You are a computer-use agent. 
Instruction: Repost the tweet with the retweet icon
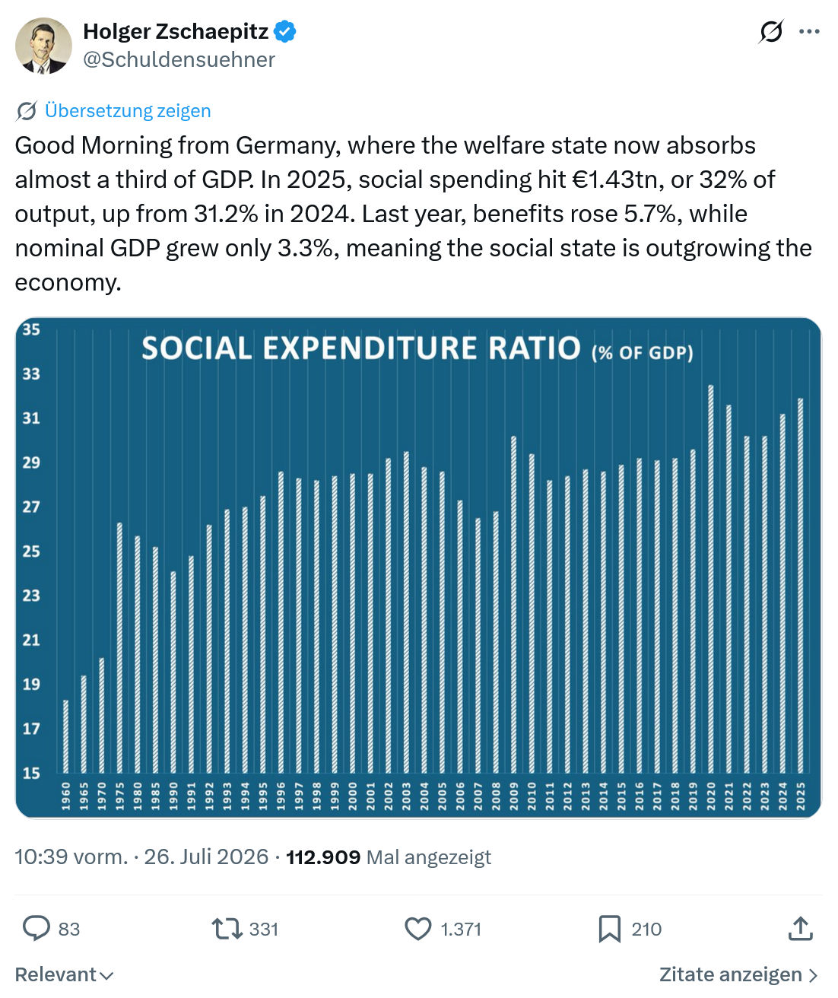click(x=227, y=929)
